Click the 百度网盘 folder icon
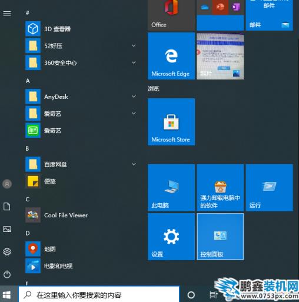The image size is (299, 302). (x=33, y=164)
